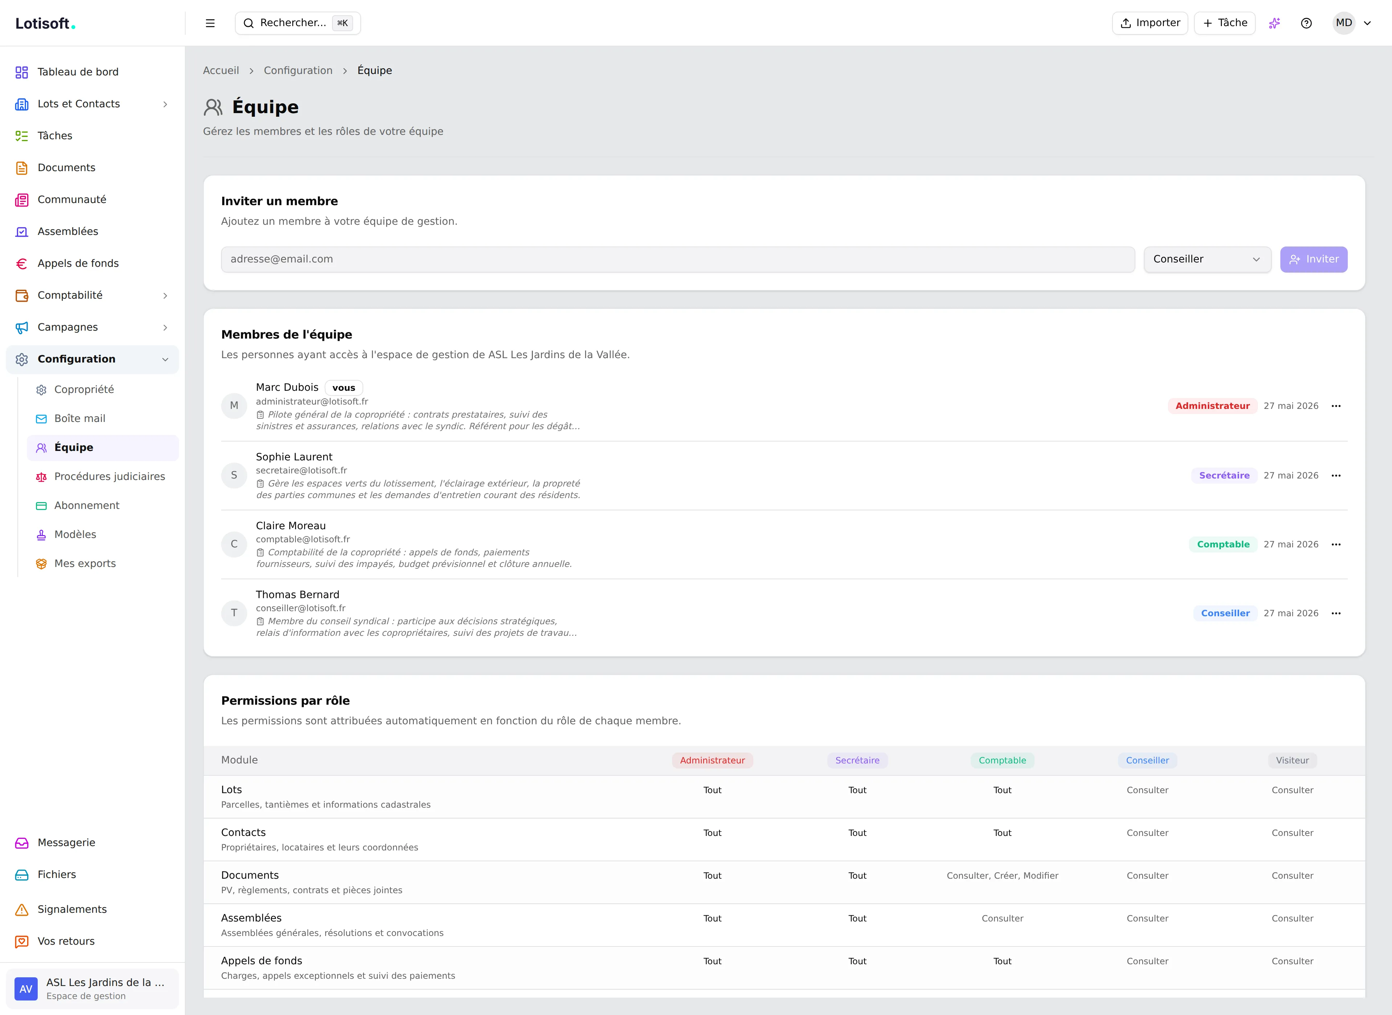This screenshot has width=1392, height=1015.
Task: Follow the Accueil breadcrumb link
Action: tap(221, 71)
